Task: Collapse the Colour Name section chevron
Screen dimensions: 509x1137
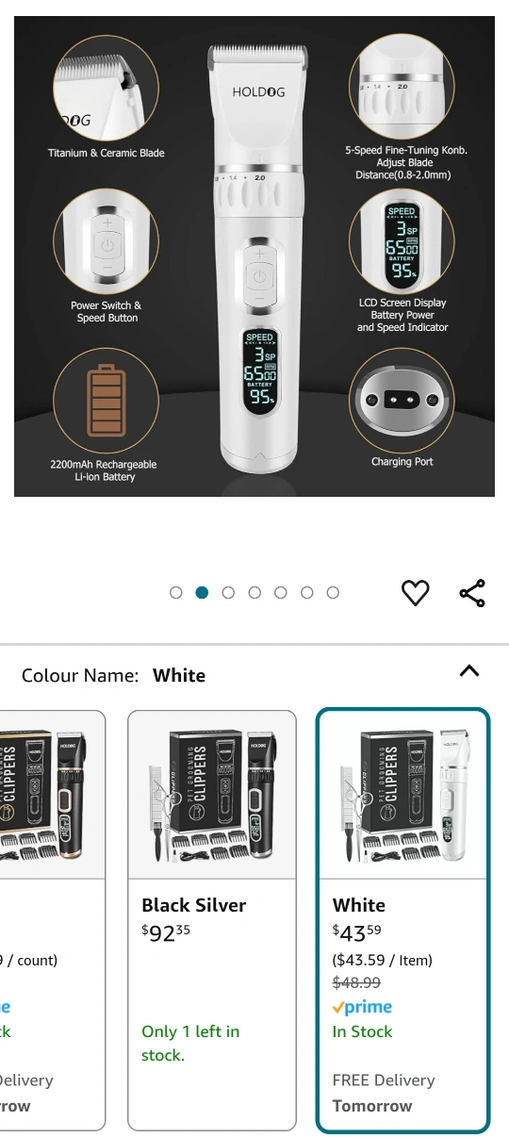Action: [468, 671]
